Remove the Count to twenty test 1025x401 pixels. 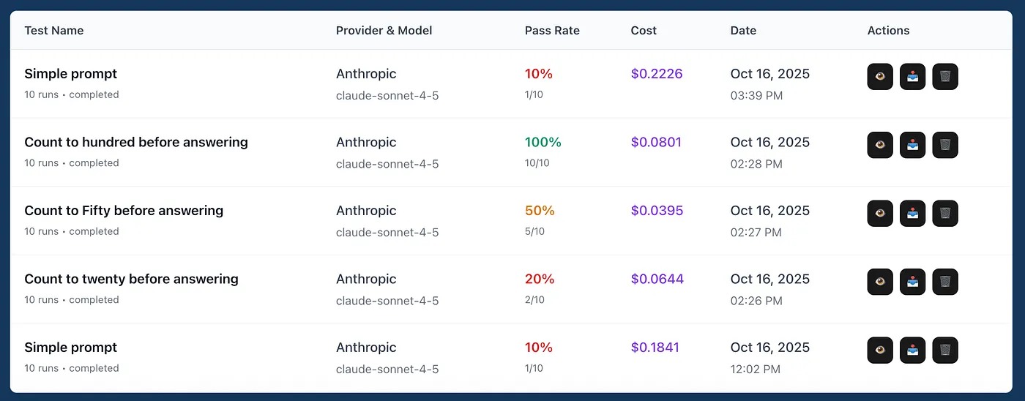pos(945,282)
